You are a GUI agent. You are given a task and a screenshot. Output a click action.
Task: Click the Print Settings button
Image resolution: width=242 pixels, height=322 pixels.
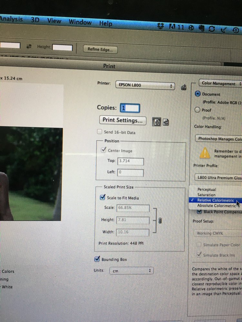(x=123, y=120)
